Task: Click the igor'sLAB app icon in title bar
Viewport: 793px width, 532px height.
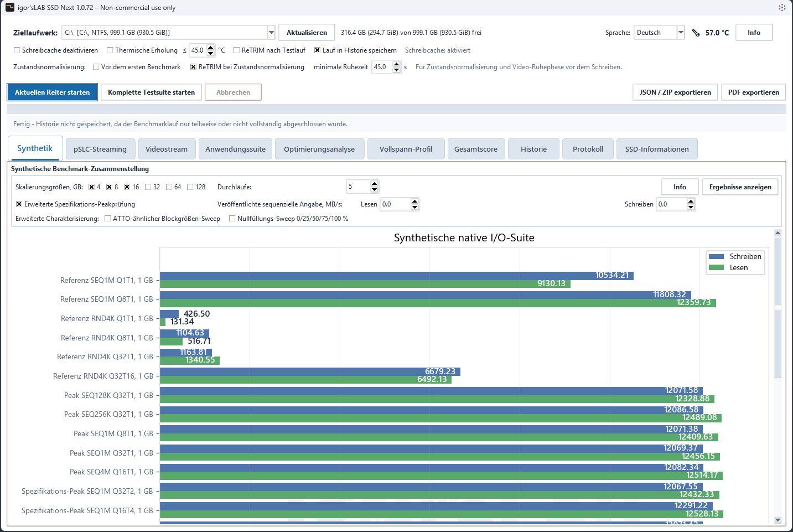Action: pos(10,8)
